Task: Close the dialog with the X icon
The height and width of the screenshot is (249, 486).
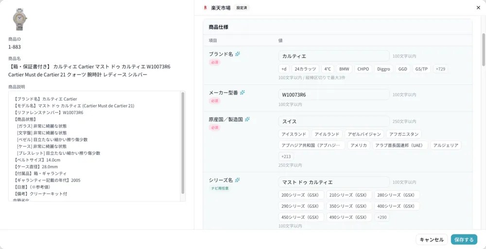Action: [478, 8]
